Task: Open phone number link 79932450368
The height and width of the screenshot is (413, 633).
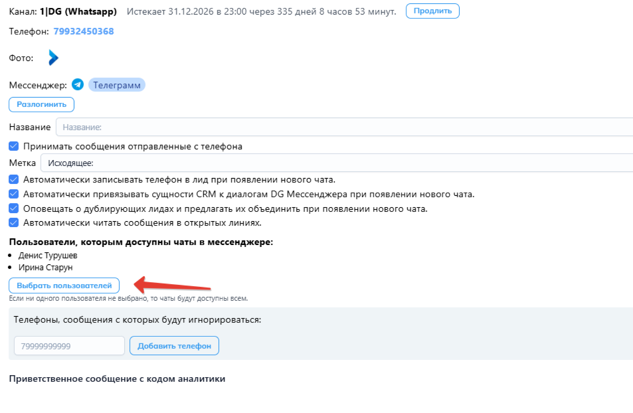Action: [x=83, y=31]
